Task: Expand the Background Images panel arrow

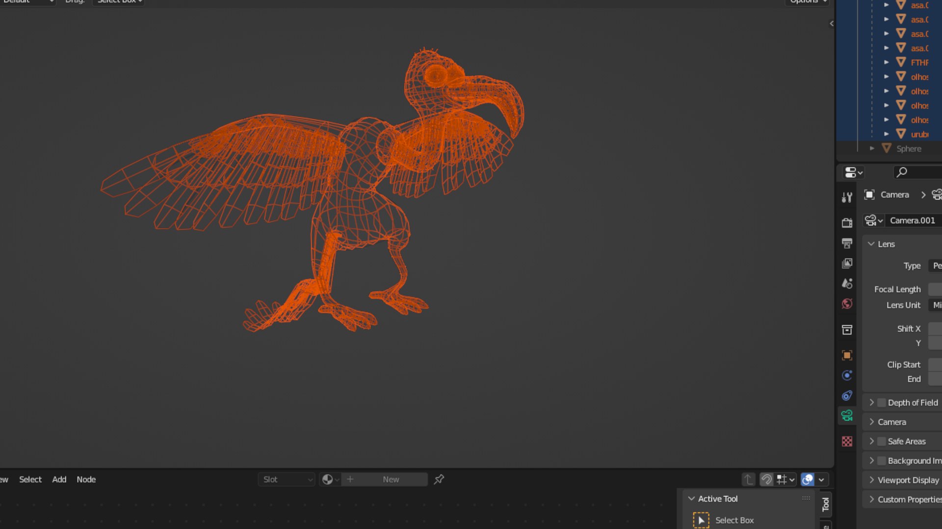Action: point(872,461)
